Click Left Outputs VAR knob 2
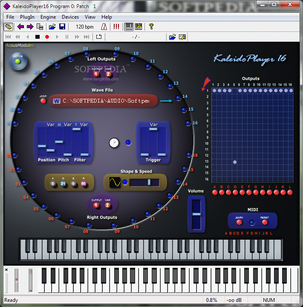 (108, 74)
